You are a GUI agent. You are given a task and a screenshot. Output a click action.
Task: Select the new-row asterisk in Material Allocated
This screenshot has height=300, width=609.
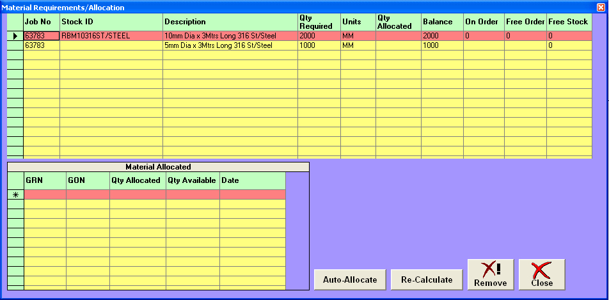coord(15,194)
